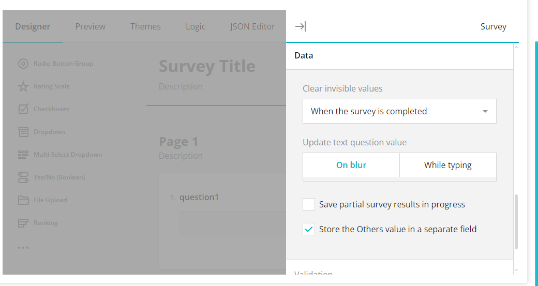Choose On blur update option
Image resolution: width=538 pixels, height=286 pixels.
pyautogui.click(x=351, y=165)
